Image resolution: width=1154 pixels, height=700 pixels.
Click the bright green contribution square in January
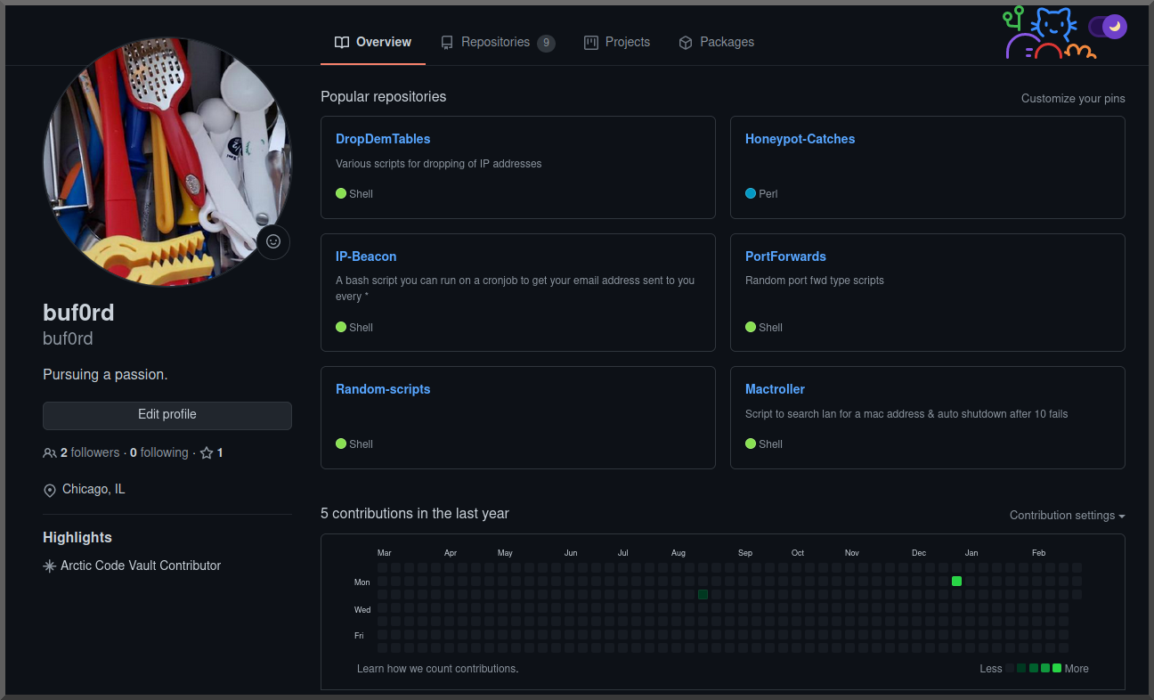[x=956, y=581]
